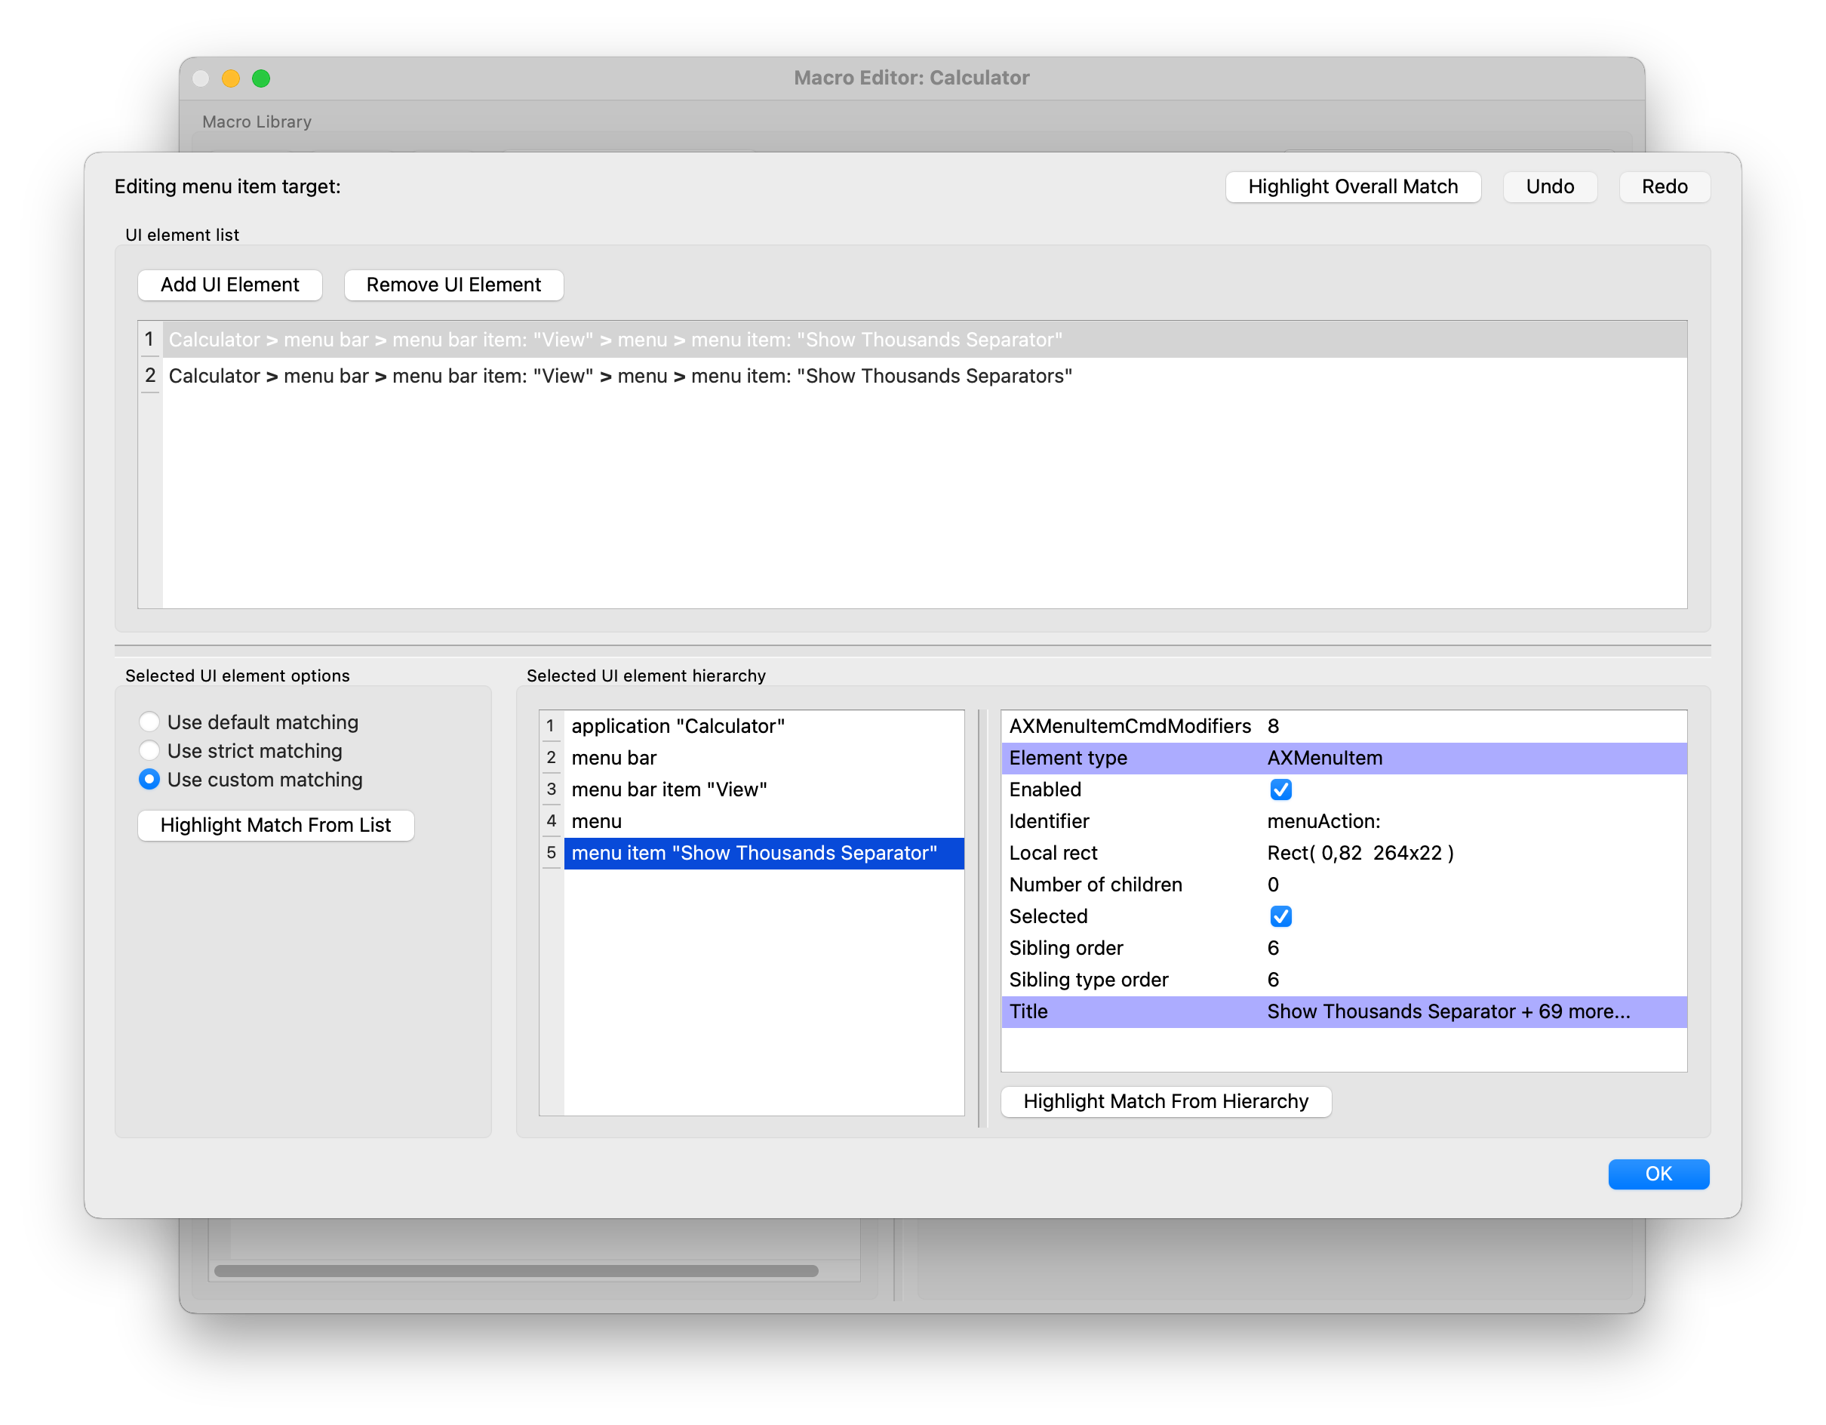
Task: Click Highlight Match From Hierarchy
Action: pyautogui.click(x=1165, y=1101)
